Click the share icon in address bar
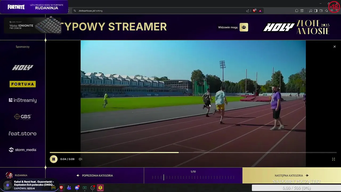The width and height of the screenshot is (341, 192). pos(248,11)
